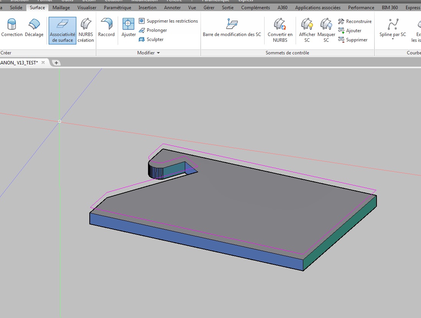The width and height of the screenshot is (421, 318).
Task: Activate the Raccord fillet tool
Action: 106,28
